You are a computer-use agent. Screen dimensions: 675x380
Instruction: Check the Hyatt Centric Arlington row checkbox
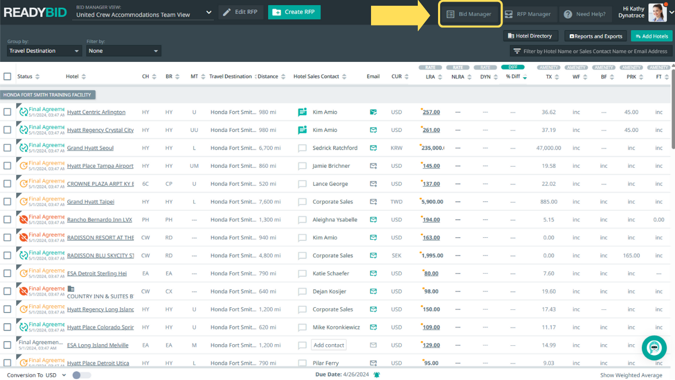tap(7, 112)
